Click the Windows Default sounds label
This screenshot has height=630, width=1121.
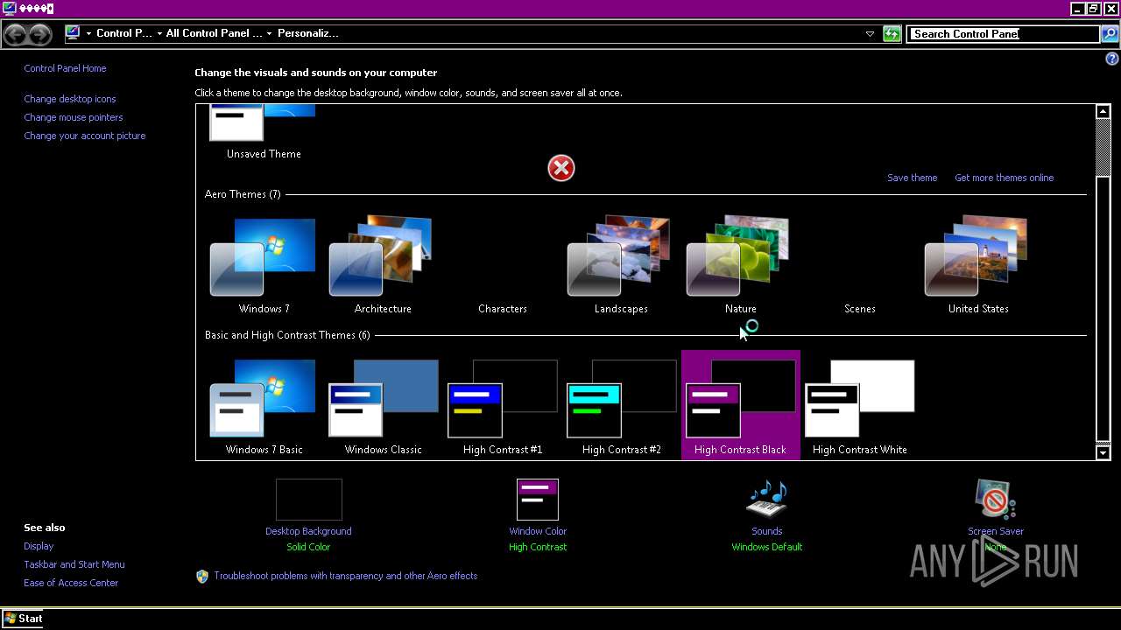click(766, 547)
